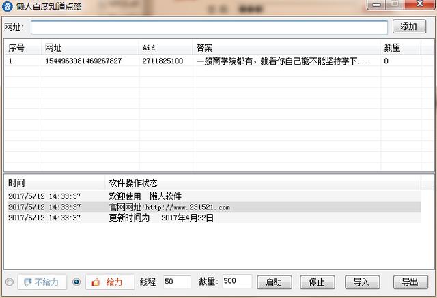Image resolution: width=437 pixels, height=298 pixels.
Task: Click the 软件操作状态 column header
Action: 262,183
